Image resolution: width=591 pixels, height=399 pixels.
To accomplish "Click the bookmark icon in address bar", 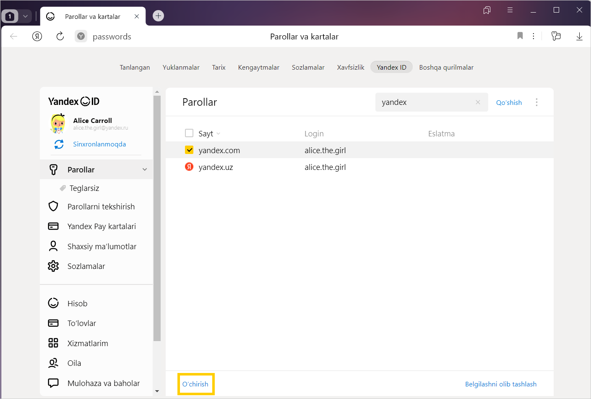I will [x=520, y=36].
